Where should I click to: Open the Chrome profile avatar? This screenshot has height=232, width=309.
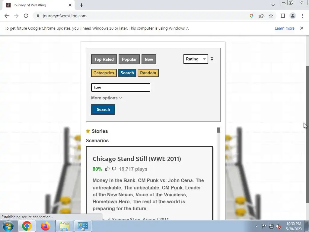(x=293, y=16)
